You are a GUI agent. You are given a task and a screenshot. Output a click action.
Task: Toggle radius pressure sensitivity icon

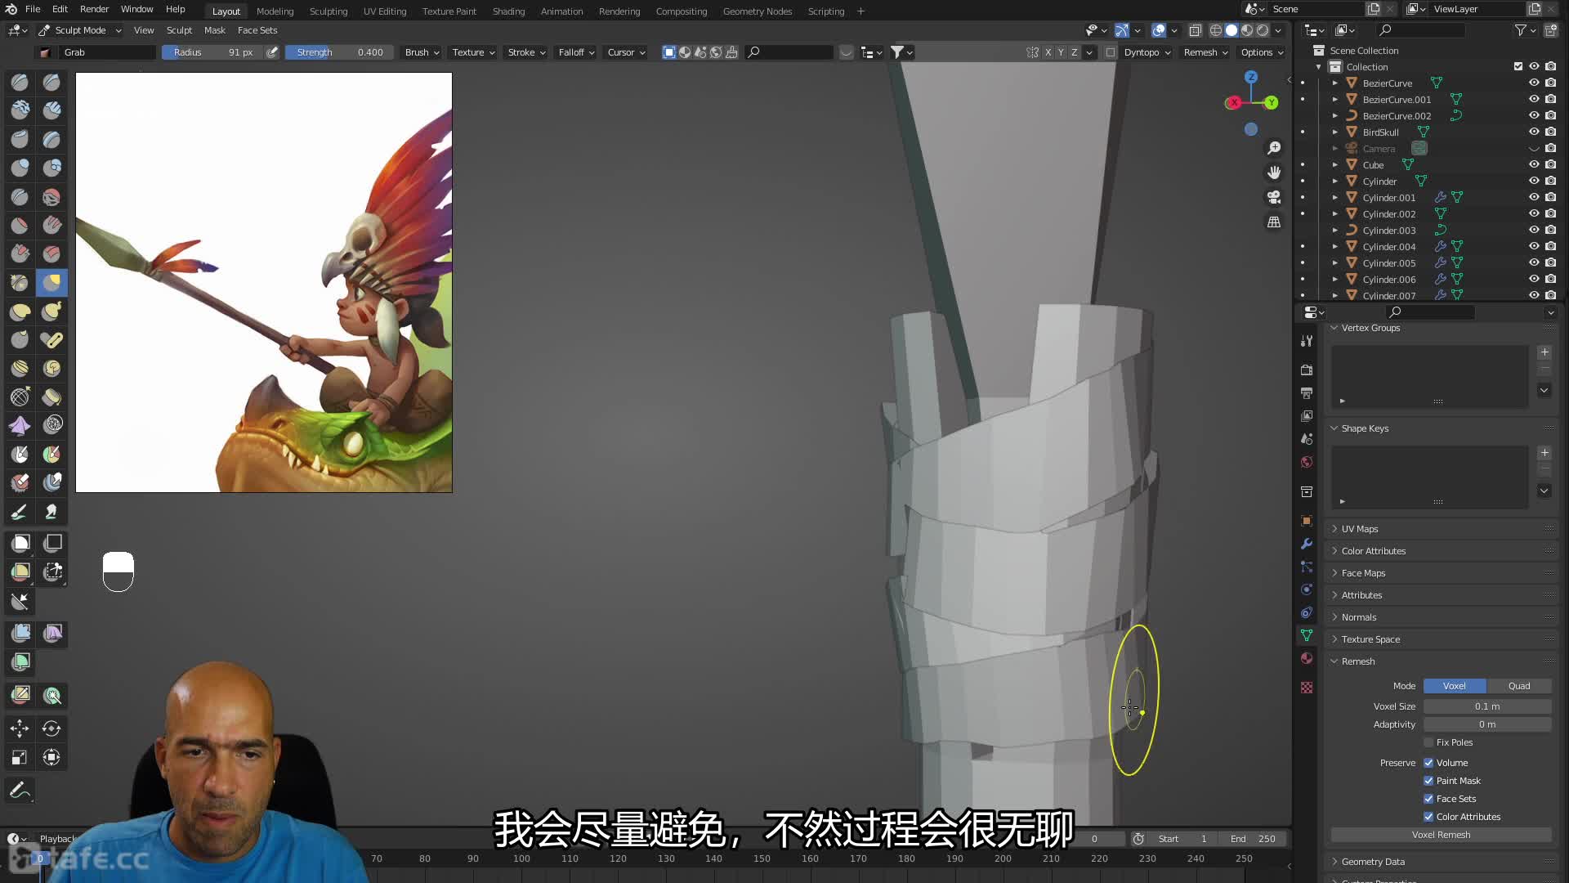pyautogui.click(x=272, y=52)
